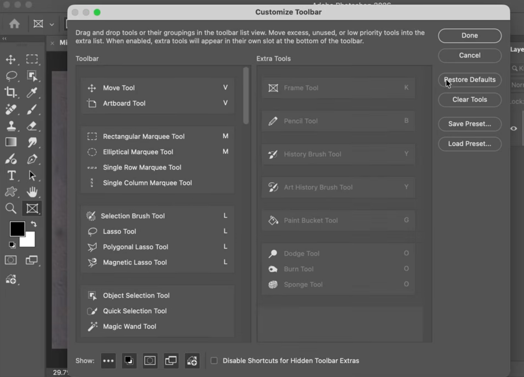The image size is (524, 377).
Task: Select the Spot Healing Brush tool
Action: pyautogui.click(x=11, y=109)
